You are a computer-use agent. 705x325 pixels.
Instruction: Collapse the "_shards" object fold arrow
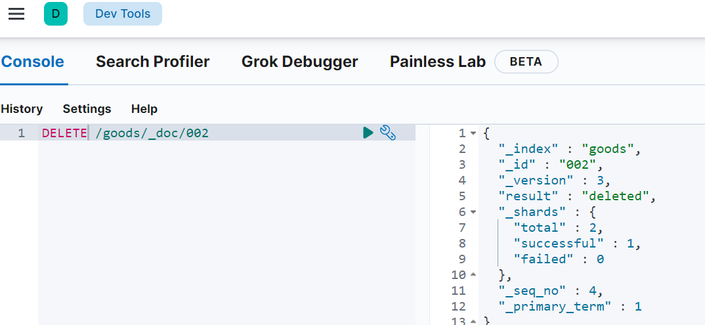click(474, 212)
